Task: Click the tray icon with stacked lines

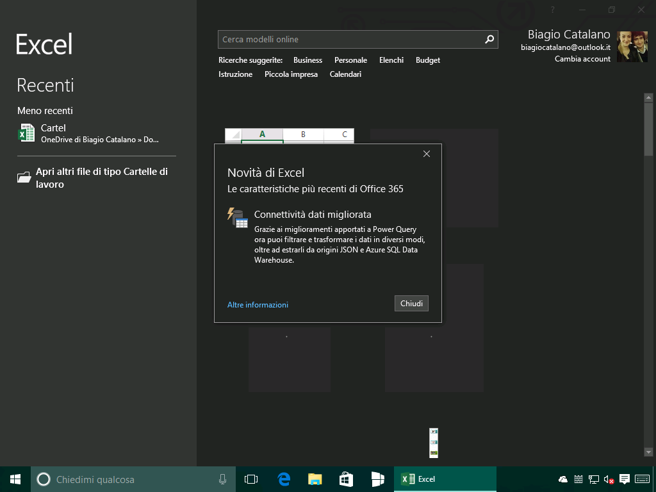Action: [578, 479]
